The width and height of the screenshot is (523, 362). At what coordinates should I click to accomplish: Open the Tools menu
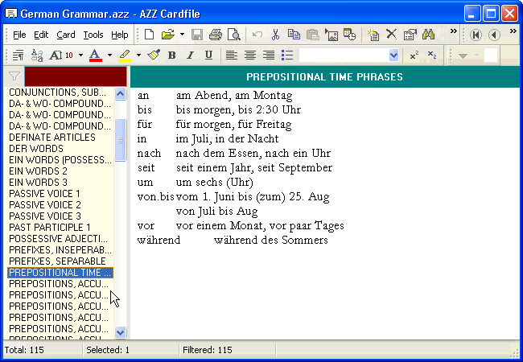pyautogui.click(x=93, y=35)
